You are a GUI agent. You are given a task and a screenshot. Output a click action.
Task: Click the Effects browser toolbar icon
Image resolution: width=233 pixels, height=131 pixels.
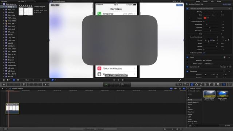pos(192,84)
